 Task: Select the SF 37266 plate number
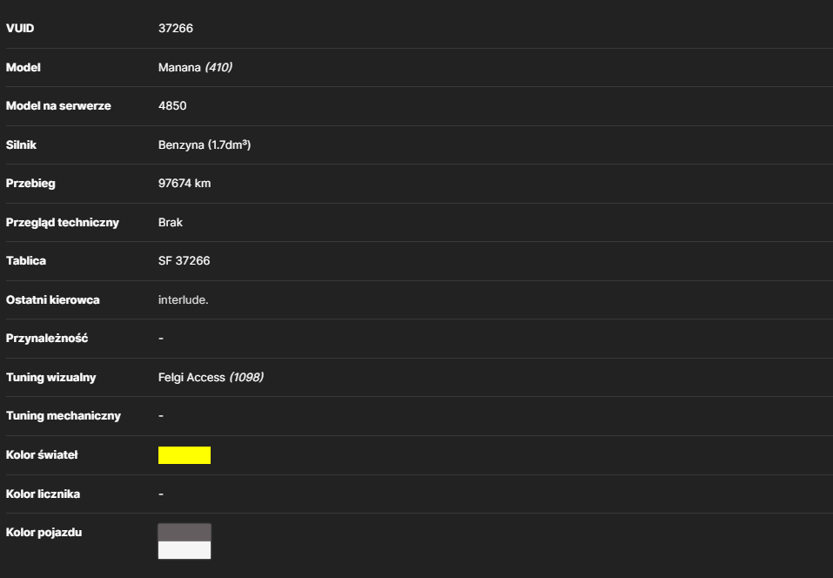tap(184, 261)
